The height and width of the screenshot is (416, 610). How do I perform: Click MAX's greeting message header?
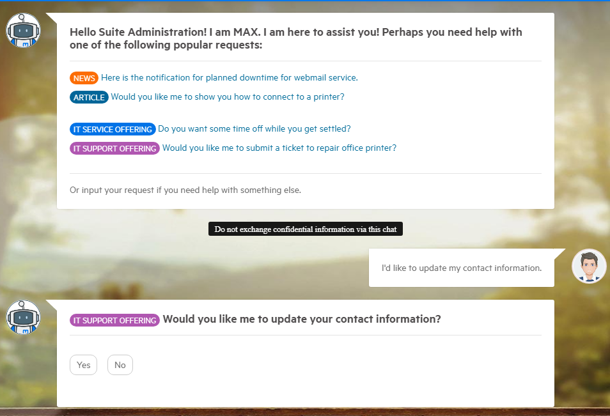coord(295,38)
